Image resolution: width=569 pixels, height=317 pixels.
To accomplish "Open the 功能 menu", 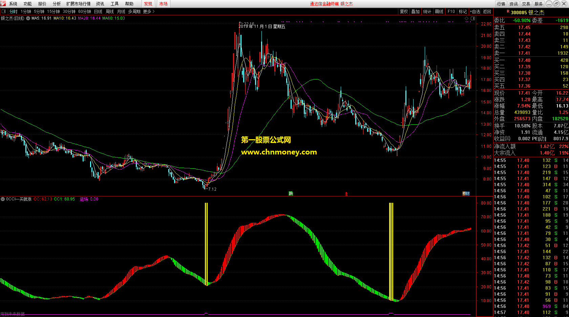I will (28, 4).
